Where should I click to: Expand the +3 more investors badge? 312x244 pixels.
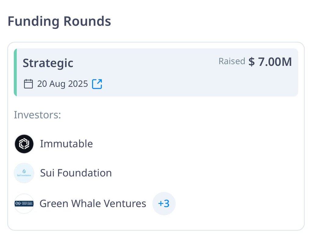click(164, 204)
